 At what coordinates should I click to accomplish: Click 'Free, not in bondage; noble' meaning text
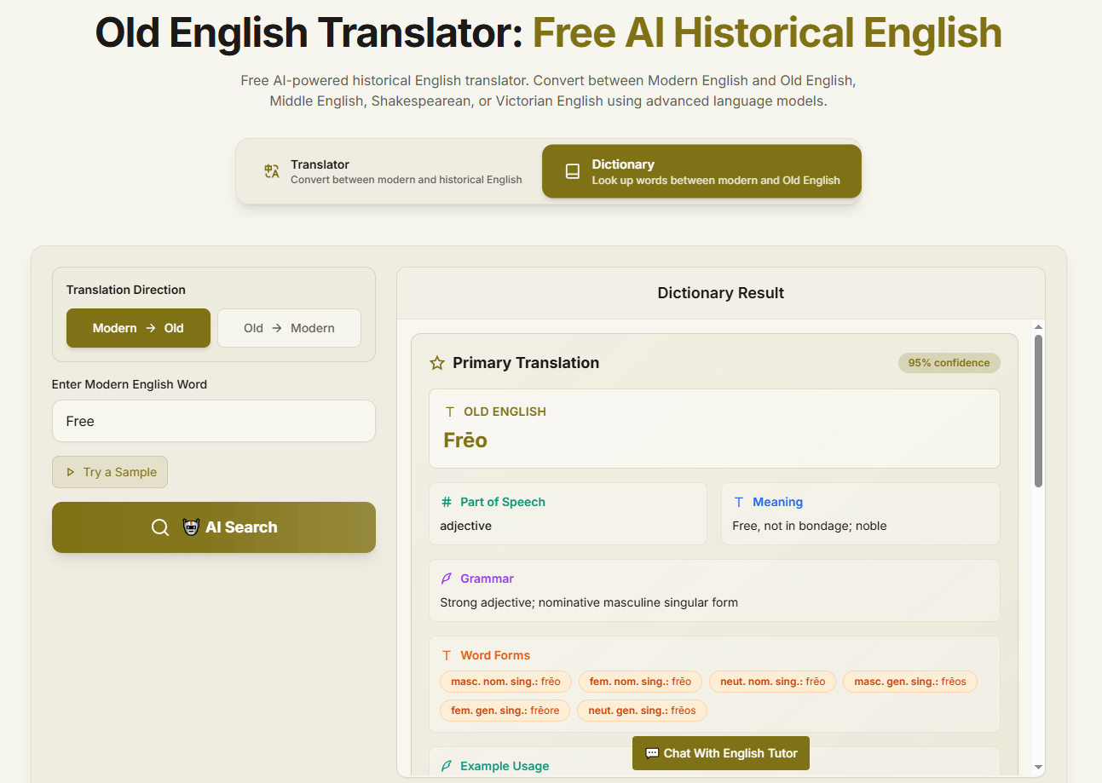[810, 526]
